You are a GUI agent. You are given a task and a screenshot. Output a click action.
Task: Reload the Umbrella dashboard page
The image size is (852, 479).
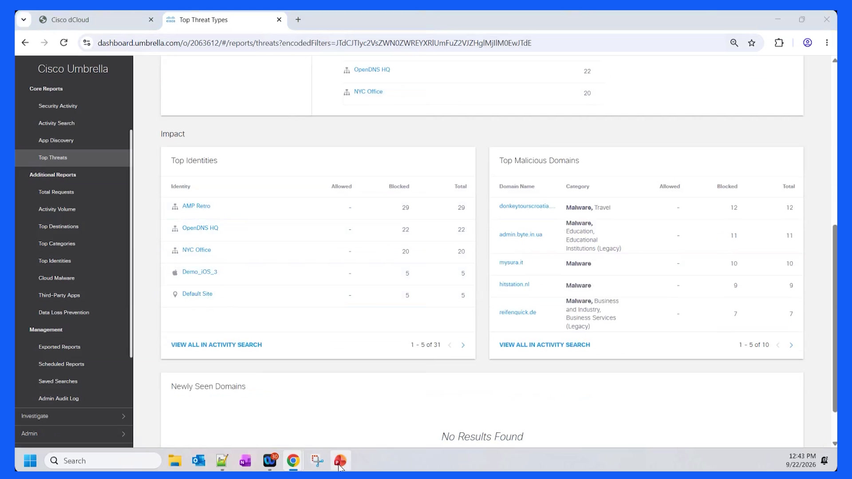64,43
